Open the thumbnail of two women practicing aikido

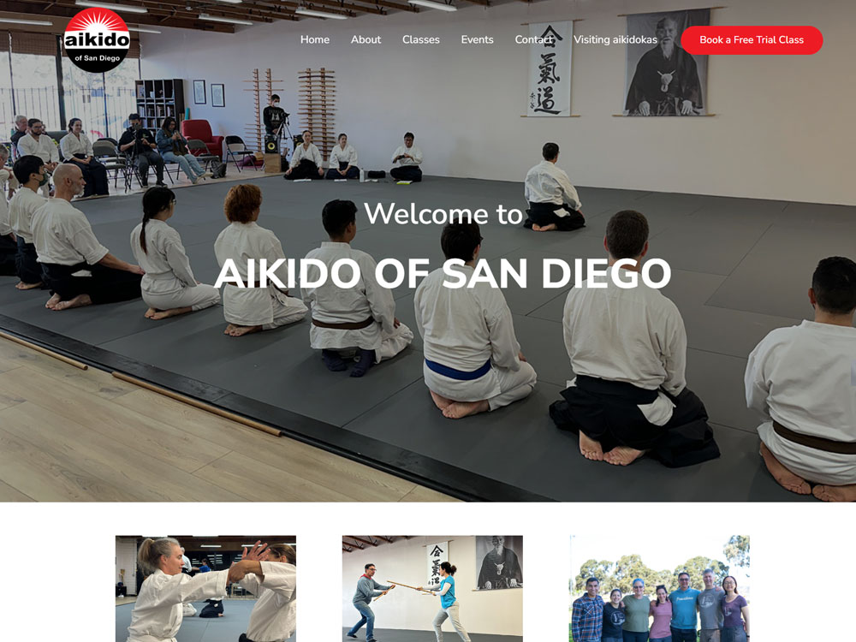(205, 589)
